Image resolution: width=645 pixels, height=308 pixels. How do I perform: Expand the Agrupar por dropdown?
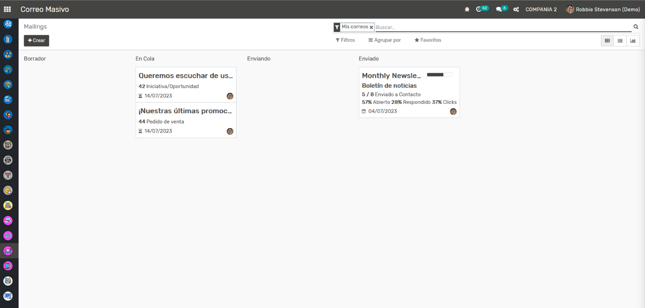[385, 40]
